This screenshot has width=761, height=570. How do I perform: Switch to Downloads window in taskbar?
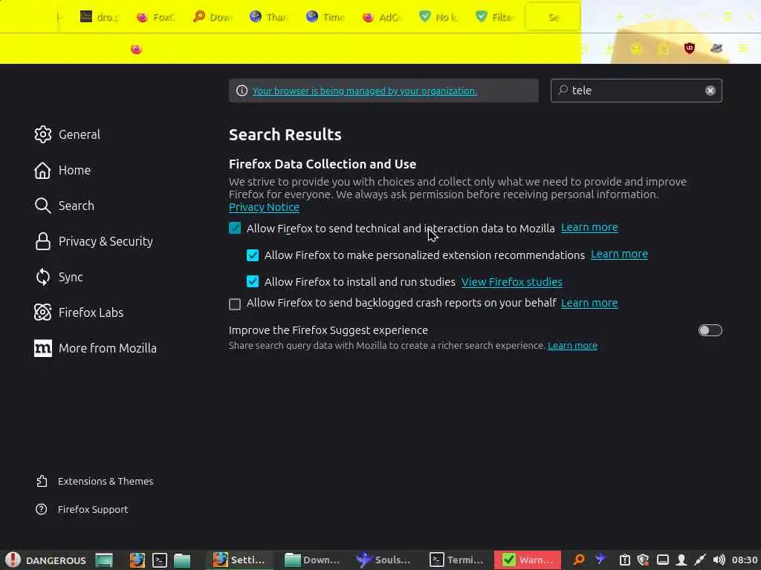coord(311,560)
